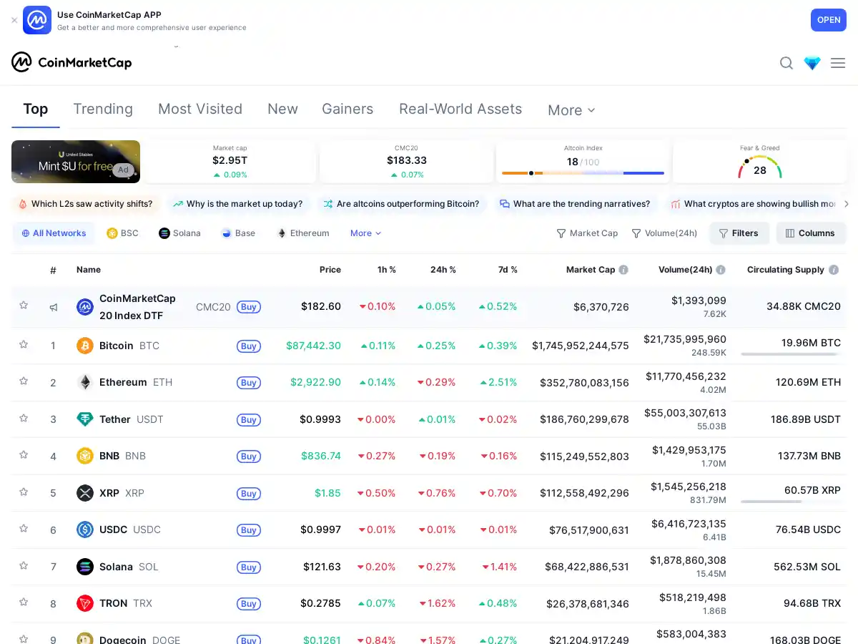Star XRP to favorite it
The height and width of the screenshot is (644, 858).
coord(24,493)
